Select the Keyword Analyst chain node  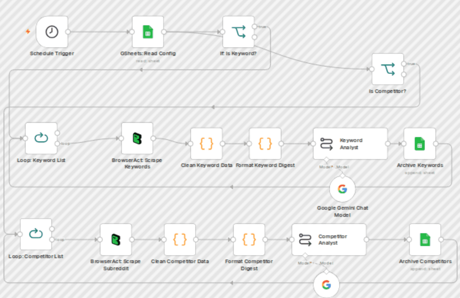point(350,143)
